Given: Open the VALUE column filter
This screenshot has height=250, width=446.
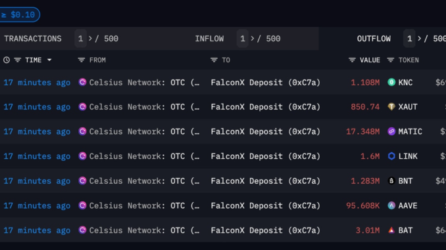Looking at the screenshot, I should [x=352, y=60].
